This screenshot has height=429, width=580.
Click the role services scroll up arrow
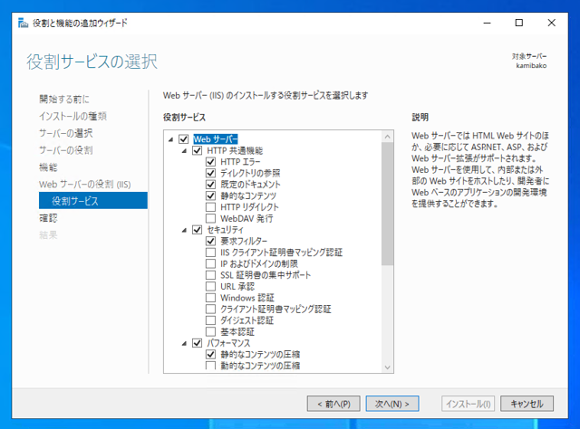click(x=387, y=137)
